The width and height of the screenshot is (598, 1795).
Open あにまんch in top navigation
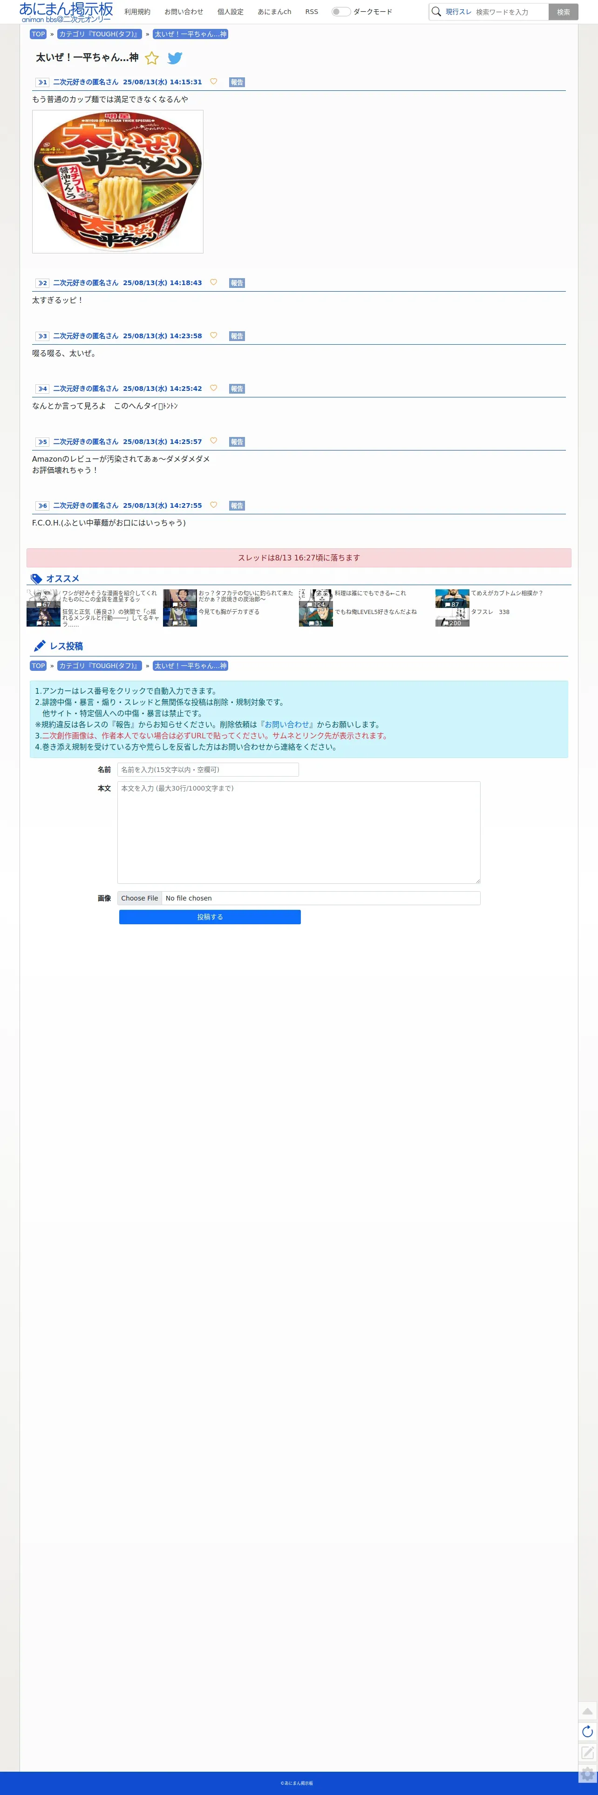[275, 12]
